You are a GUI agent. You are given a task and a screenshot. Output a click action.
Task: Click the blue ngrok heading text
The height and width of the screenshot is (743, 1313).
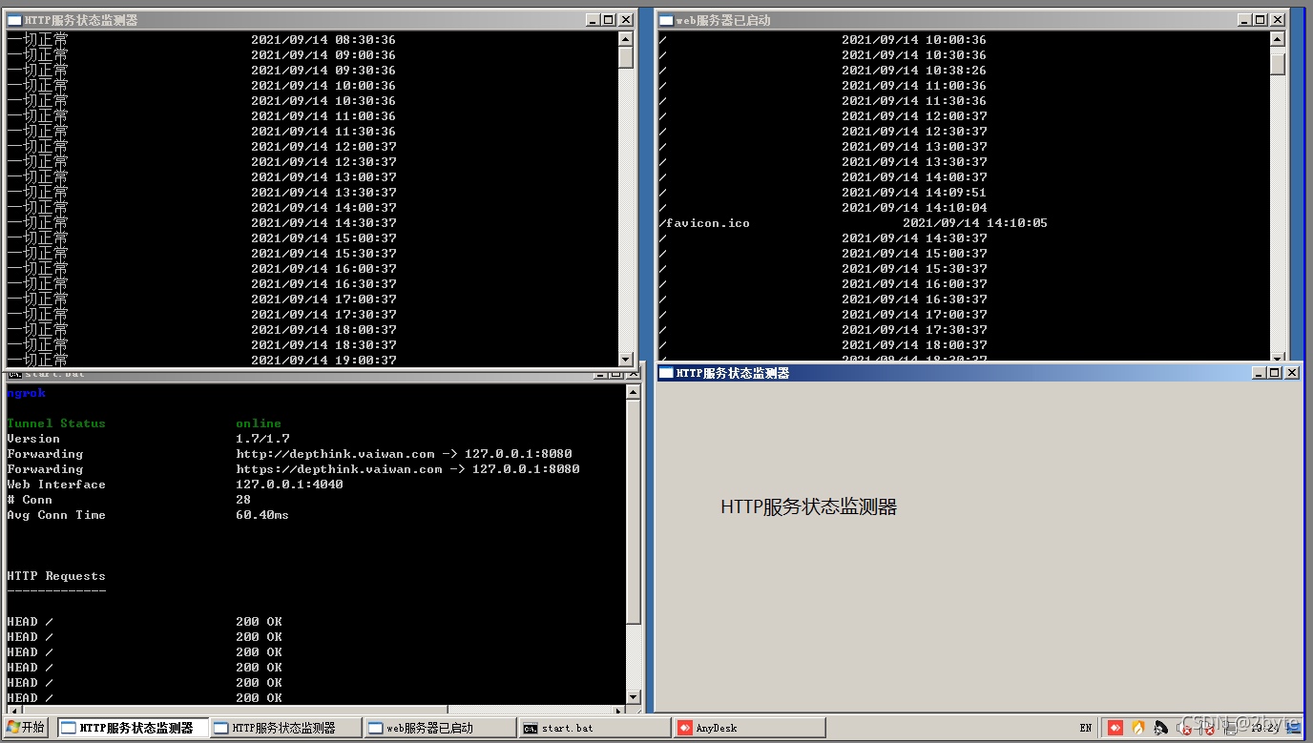point(26,393)
